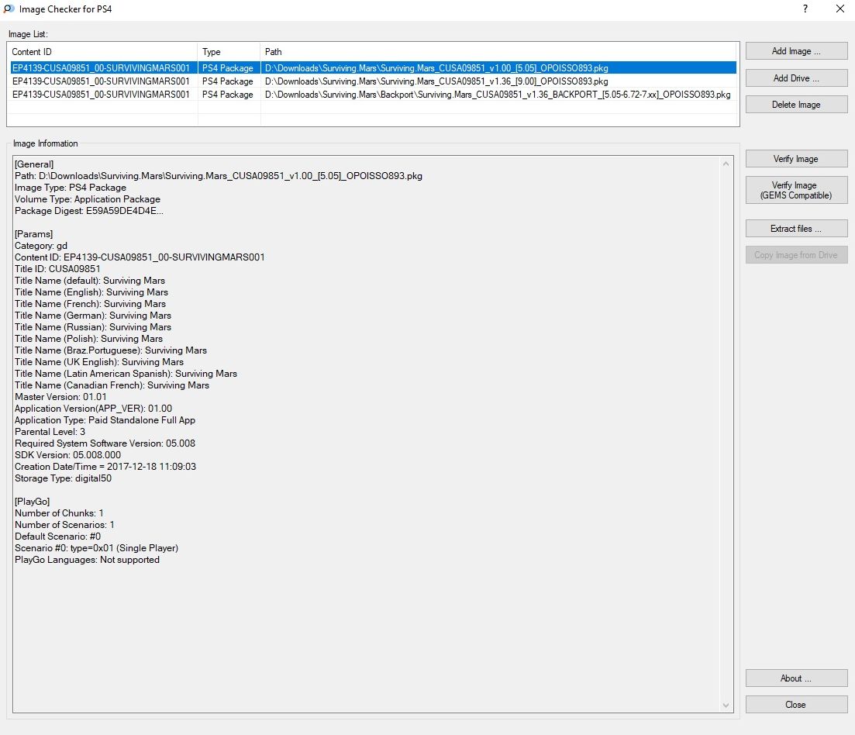This screenshot has height=735, width=855.
Task: Click the Title Name (English) line
Action: 91,292
